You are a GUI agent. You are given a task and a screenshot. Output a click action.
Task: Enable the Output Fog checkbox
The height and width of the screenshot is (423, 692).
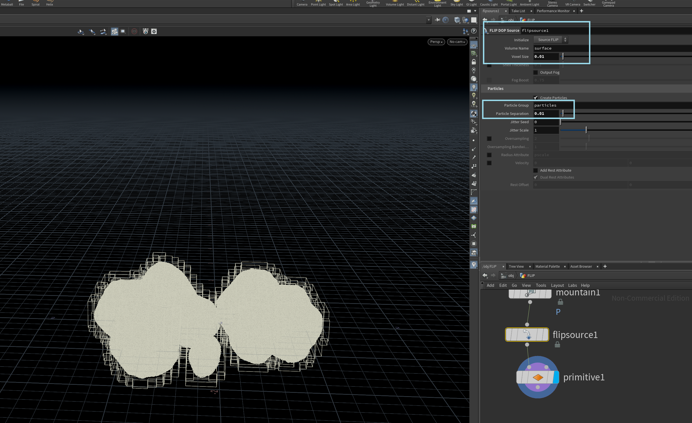pyautogui.click(x=536, y=73)
